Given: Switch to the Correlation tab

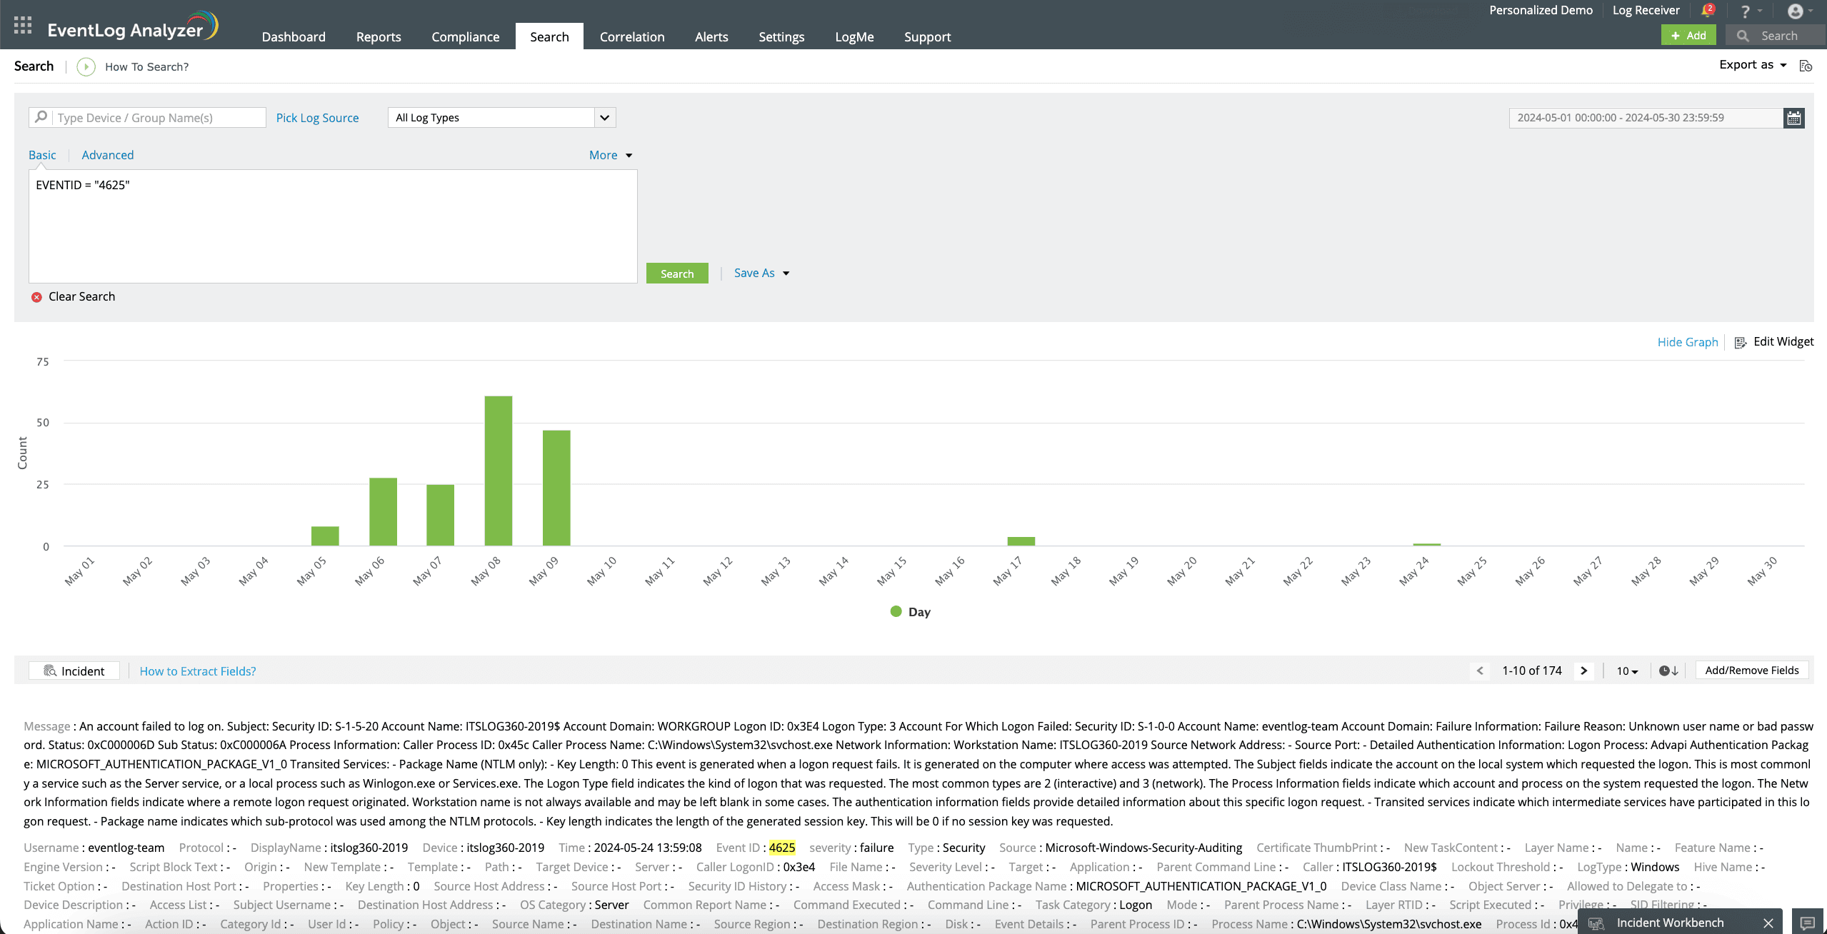Looking at the screenshot, I should (631, 36).
